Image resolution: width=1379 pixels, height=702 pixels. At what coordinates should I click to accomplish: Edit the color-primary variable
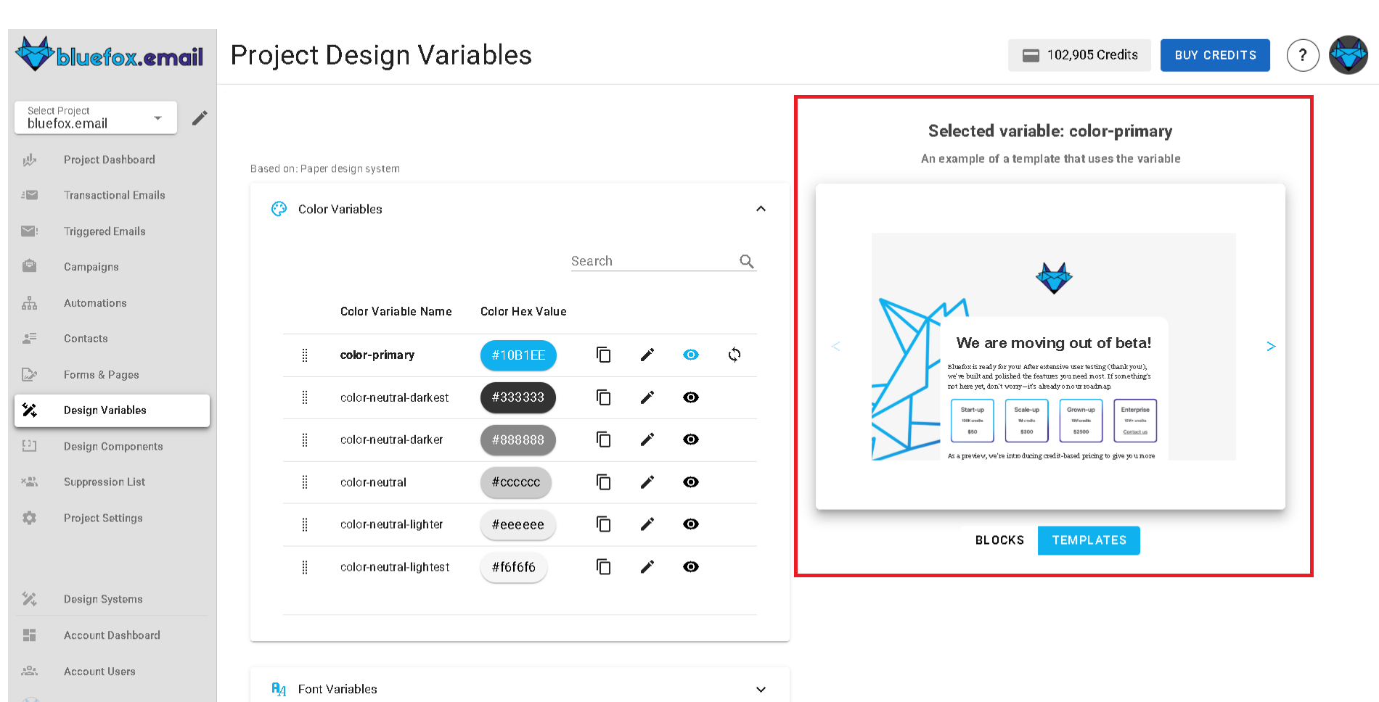[647, 355]
